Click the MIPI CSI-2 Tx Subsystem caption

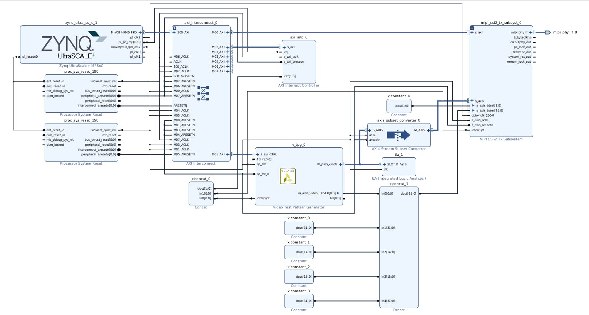(501, 139)
